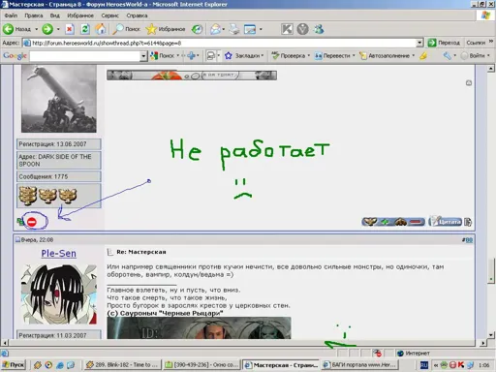The height and width of the screenshot is (372, 496).
Task: Click the K-arrow toolbar icon
Action: pyautogui.click(x=287, y=29)
